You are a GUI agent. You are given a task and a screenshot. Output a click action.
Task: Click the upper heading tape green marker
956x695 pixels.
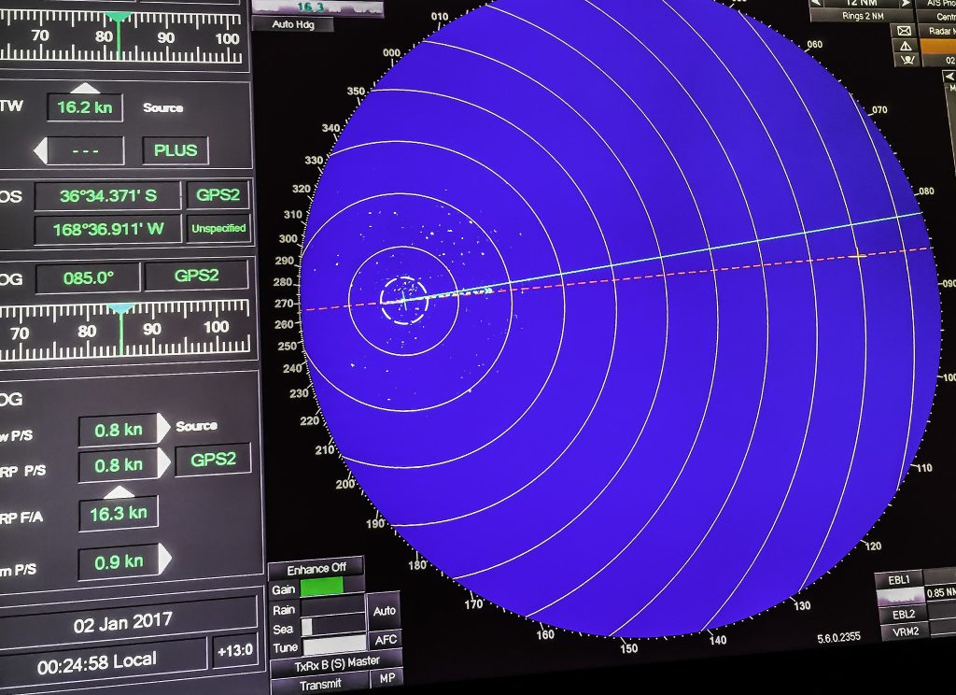(119, 34)
